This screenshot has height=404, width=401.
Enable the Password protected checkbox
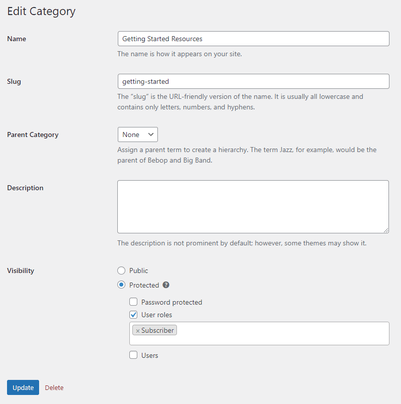133,302
